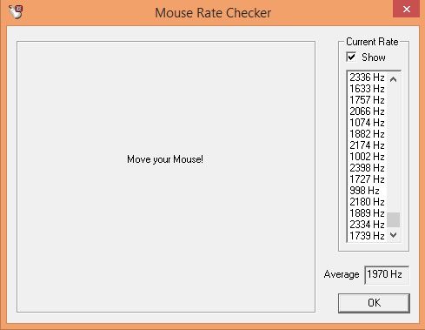
Task: Click the Average rate field showing 1970 Hz
Action: click(x=387, y=274)
